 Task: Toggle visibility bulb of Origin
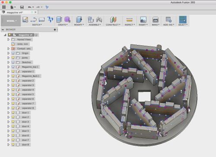13,53
